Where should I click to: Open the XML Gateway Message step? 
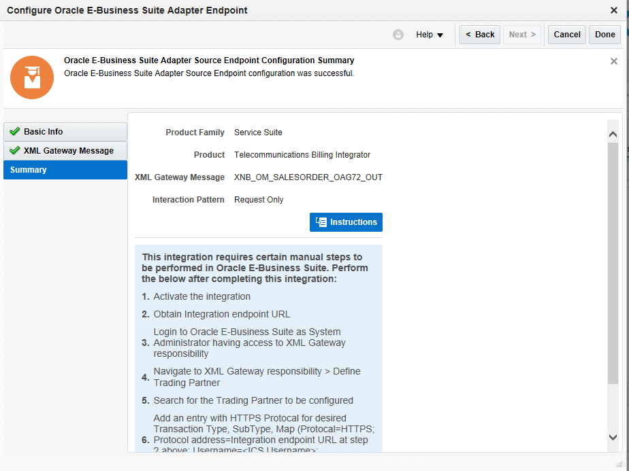[65, 151]
